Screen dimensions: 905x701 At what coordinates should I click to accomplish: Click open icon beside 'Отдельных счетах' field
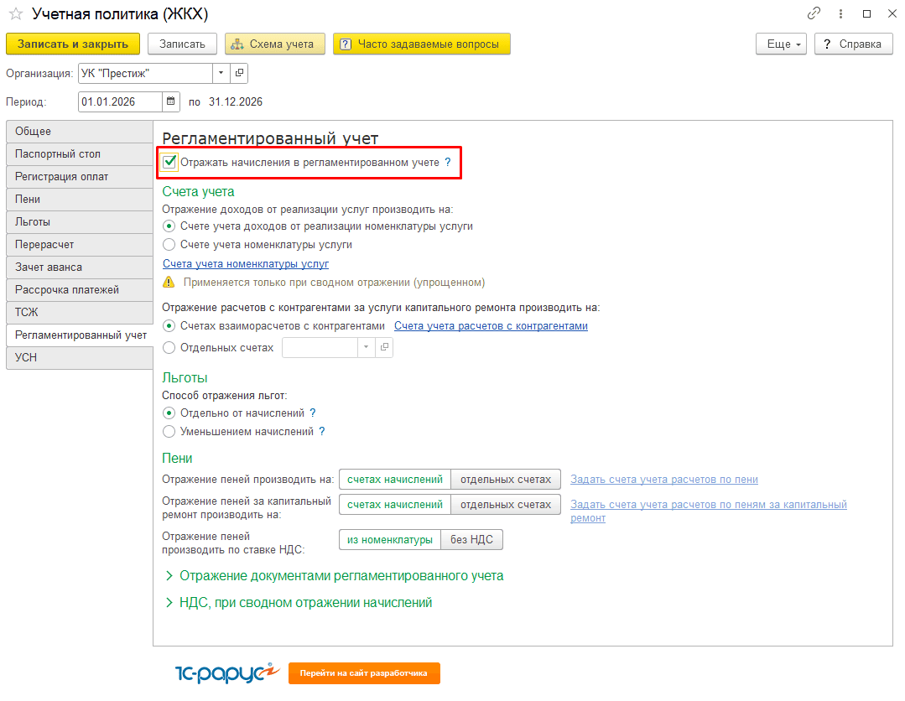pos(384,347)
